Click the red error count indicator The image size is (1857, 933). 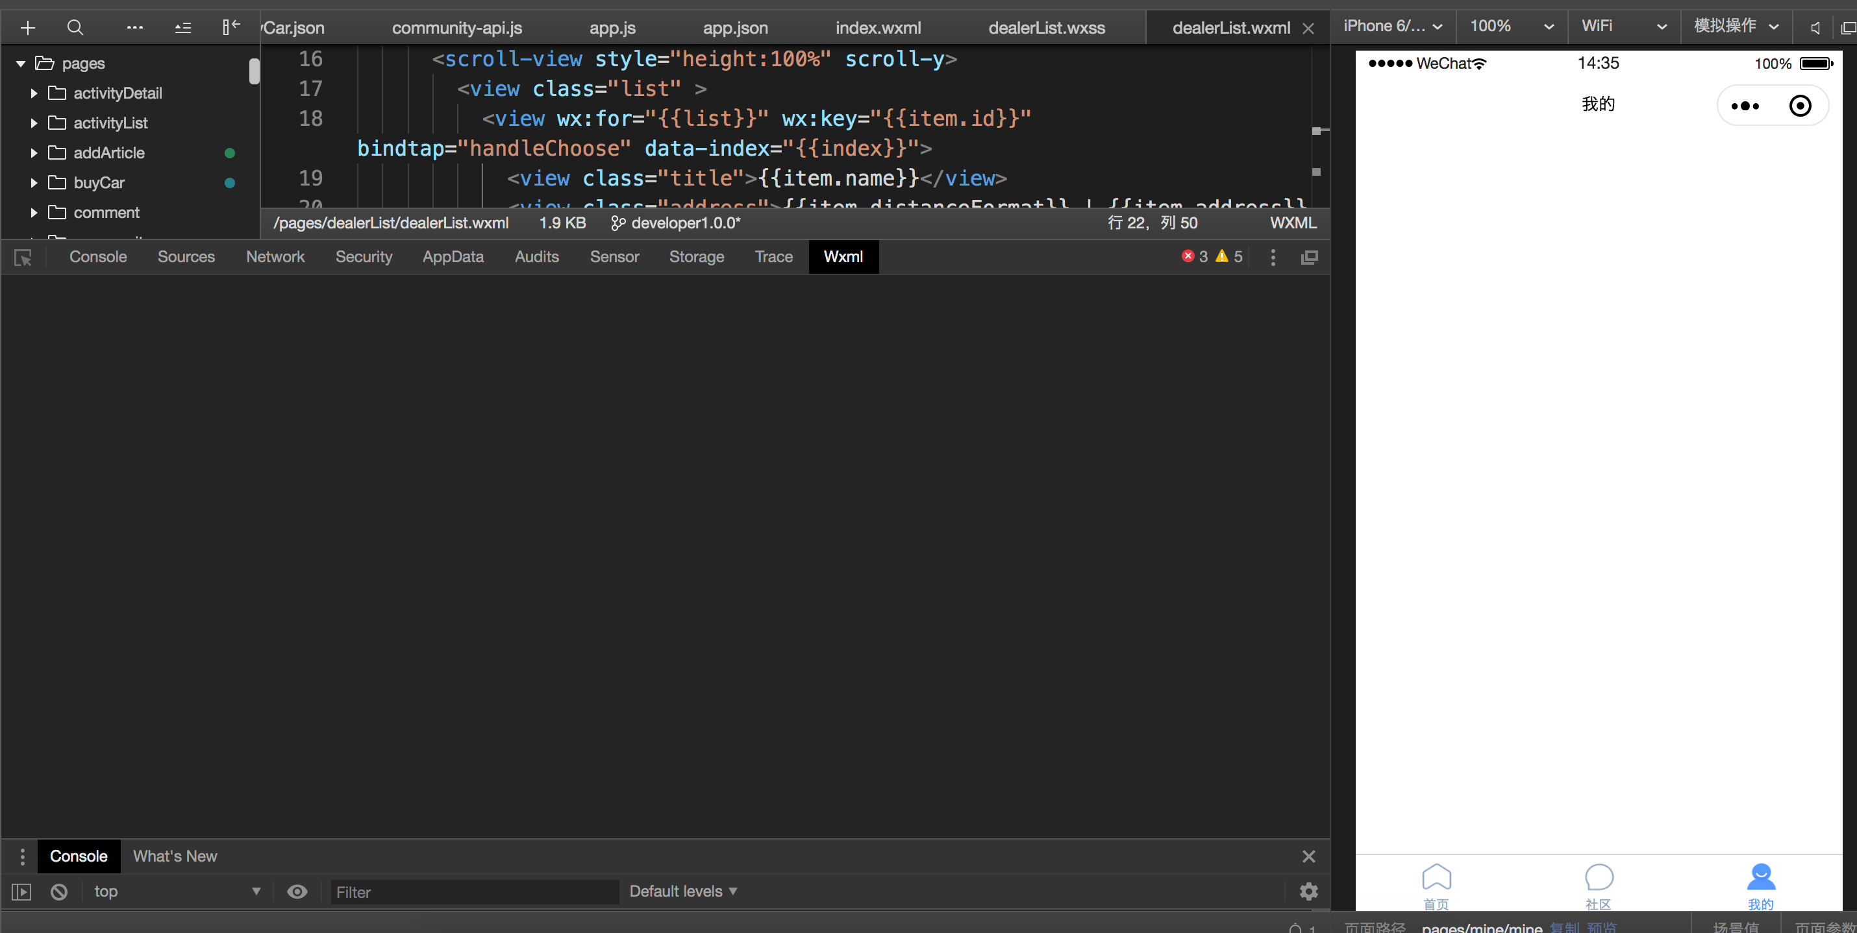(1195, 256)
